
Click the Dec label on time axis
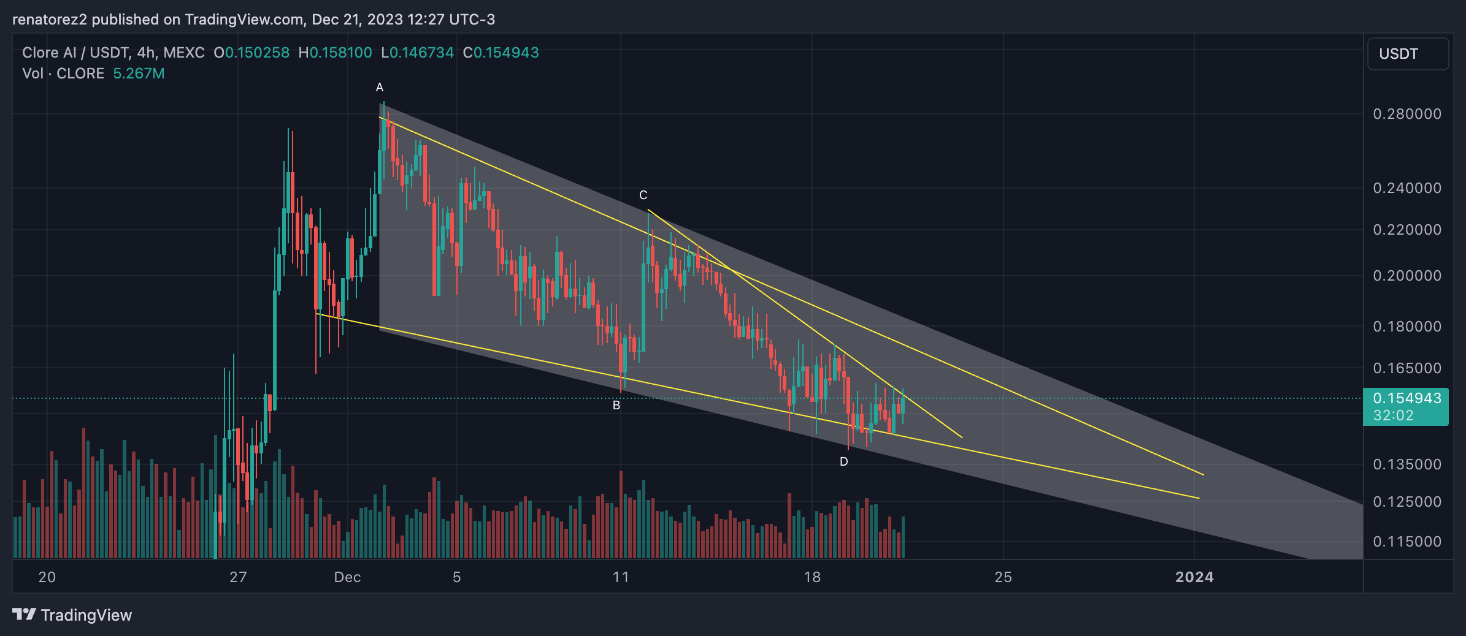[x=347, y=577]
